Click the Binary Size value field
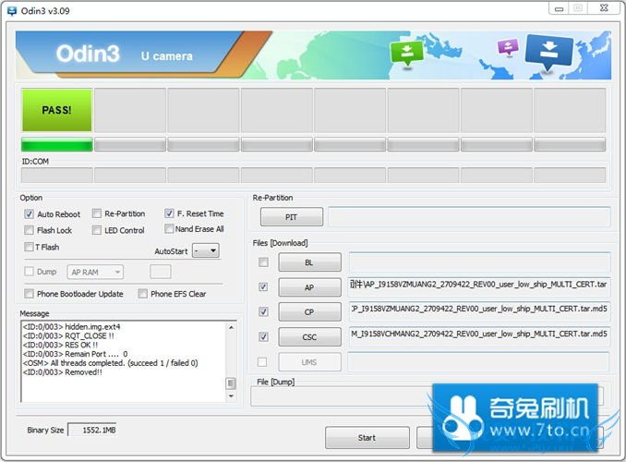626x462 pixels. pyautogui.click(x=92, y=430)
